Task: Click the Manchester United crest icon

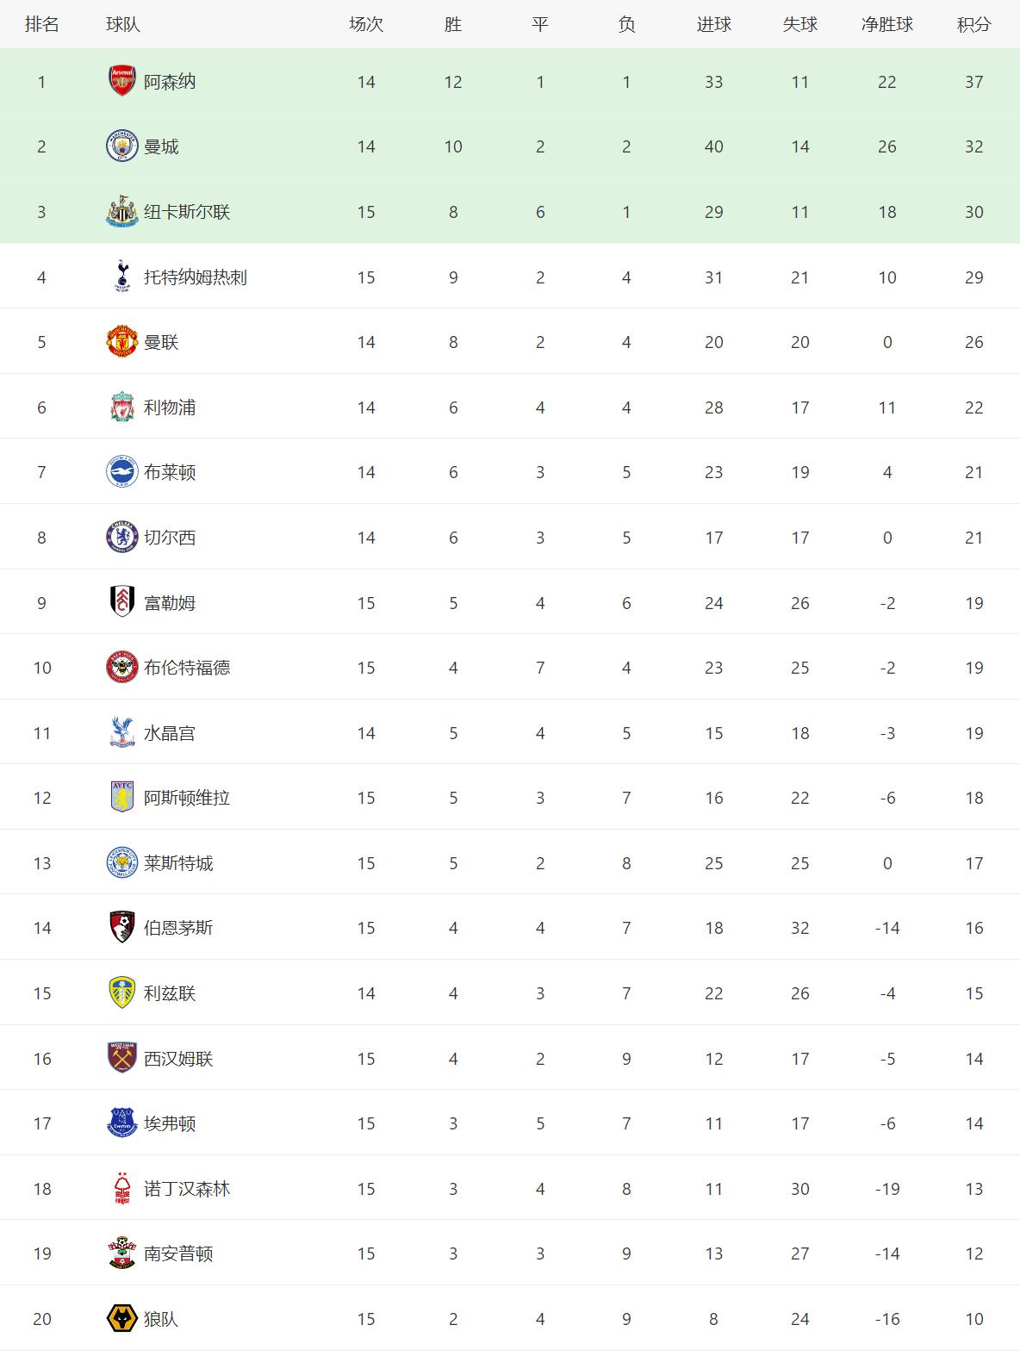Action: point(121,342)
